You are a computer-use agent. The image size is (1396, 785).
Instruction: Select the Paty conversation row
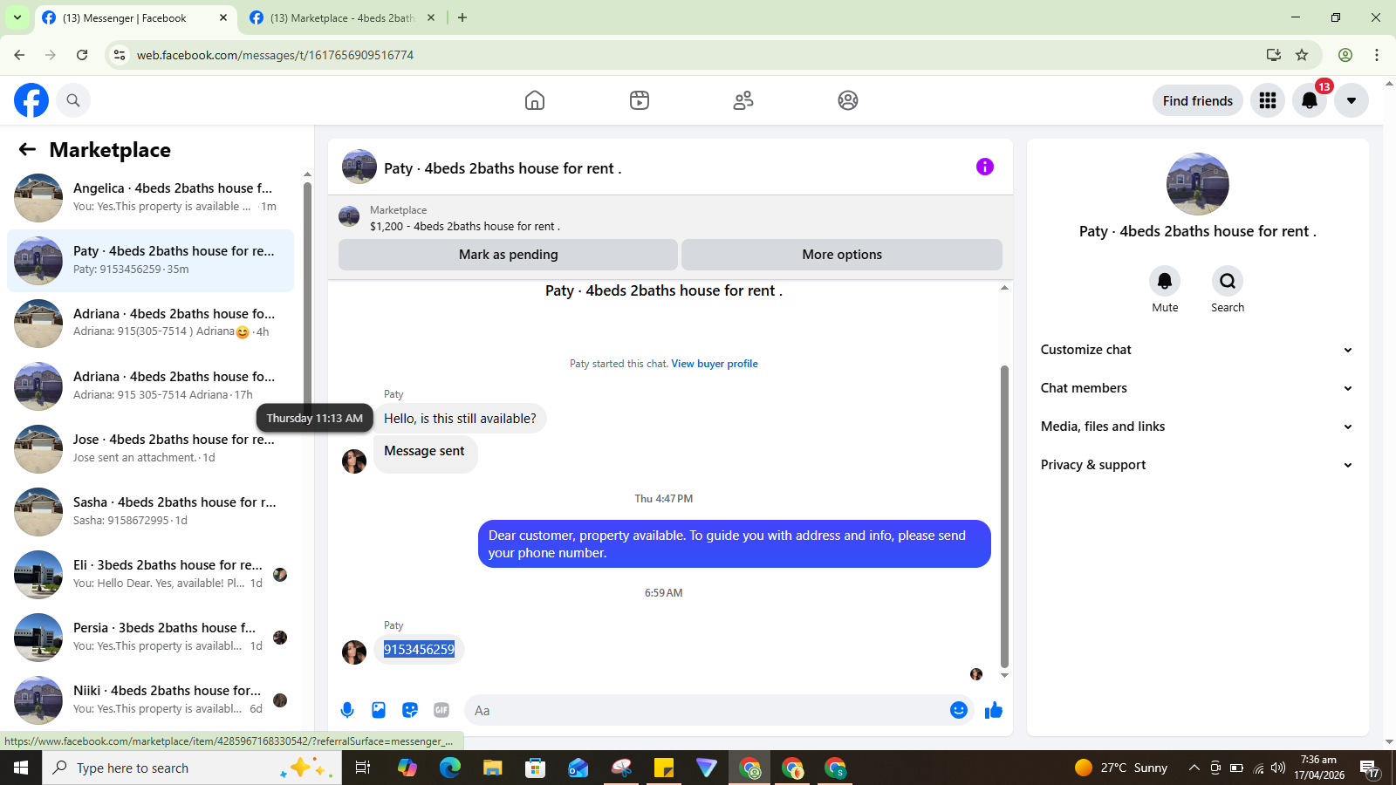coord(150,261)
